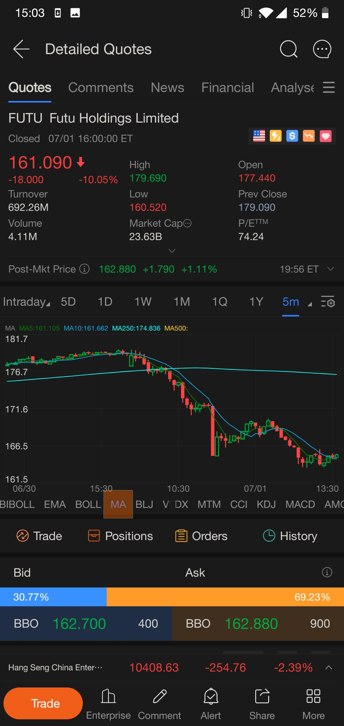Tap the blue 30.77% bid ratio bar
The width and height of the screenshot is (344, 726).
[53, 597]
